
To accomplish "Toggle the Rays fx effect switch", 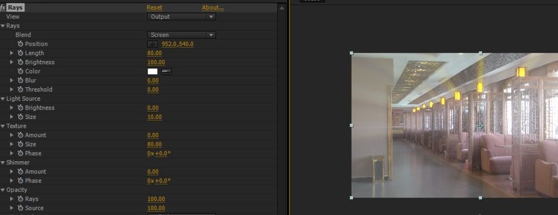I will pyautogui.click(x=3, y=7).
